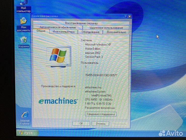186x140 pixels.
Task: Click the product ID 76455-OEM-0011903-00577
Action: (x=101, y=75)
